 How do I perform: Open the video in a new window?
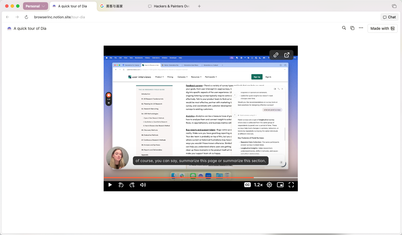click(287, 55)
